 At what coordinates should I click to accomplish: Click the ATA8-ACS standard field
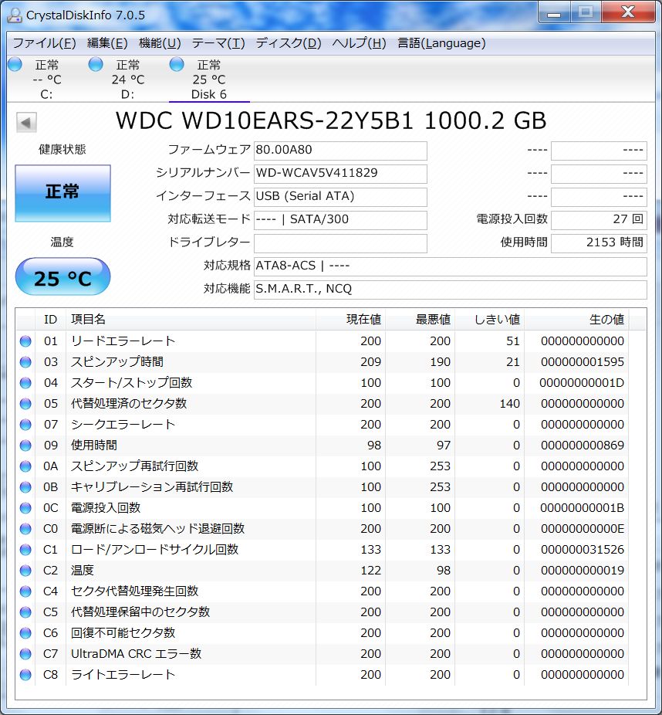pyautogui.click(x=450, y=266)
